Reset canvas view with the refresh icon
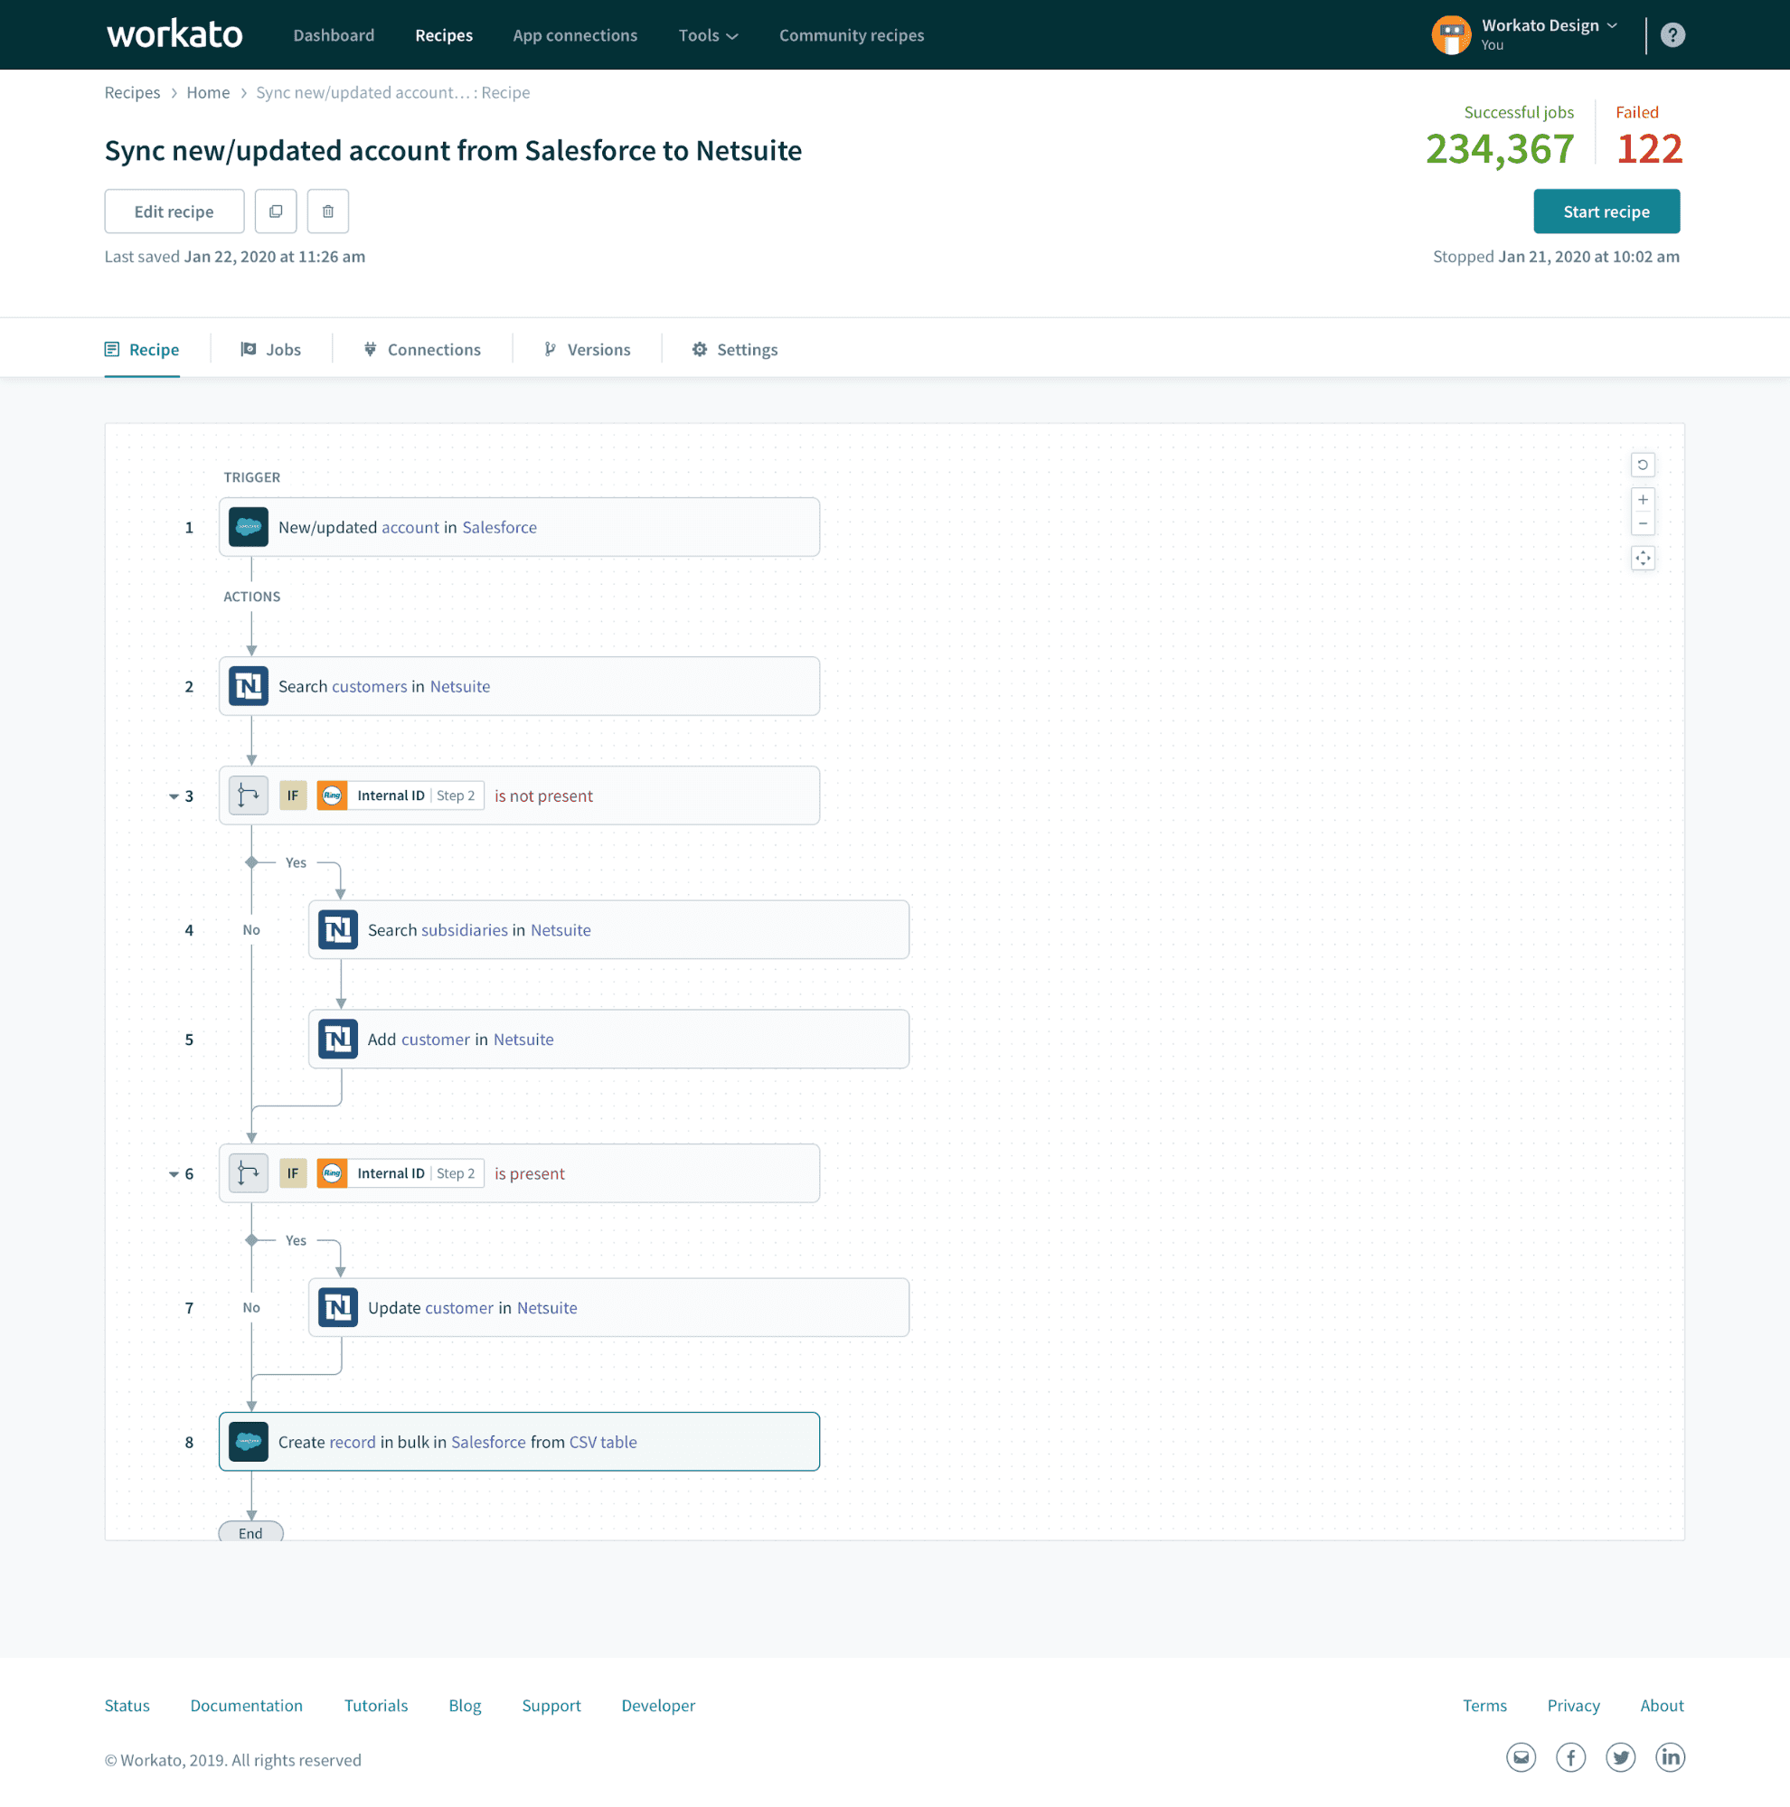Image resolution: width=1790 pixels, height=1807 pixels. [1643, 465]
